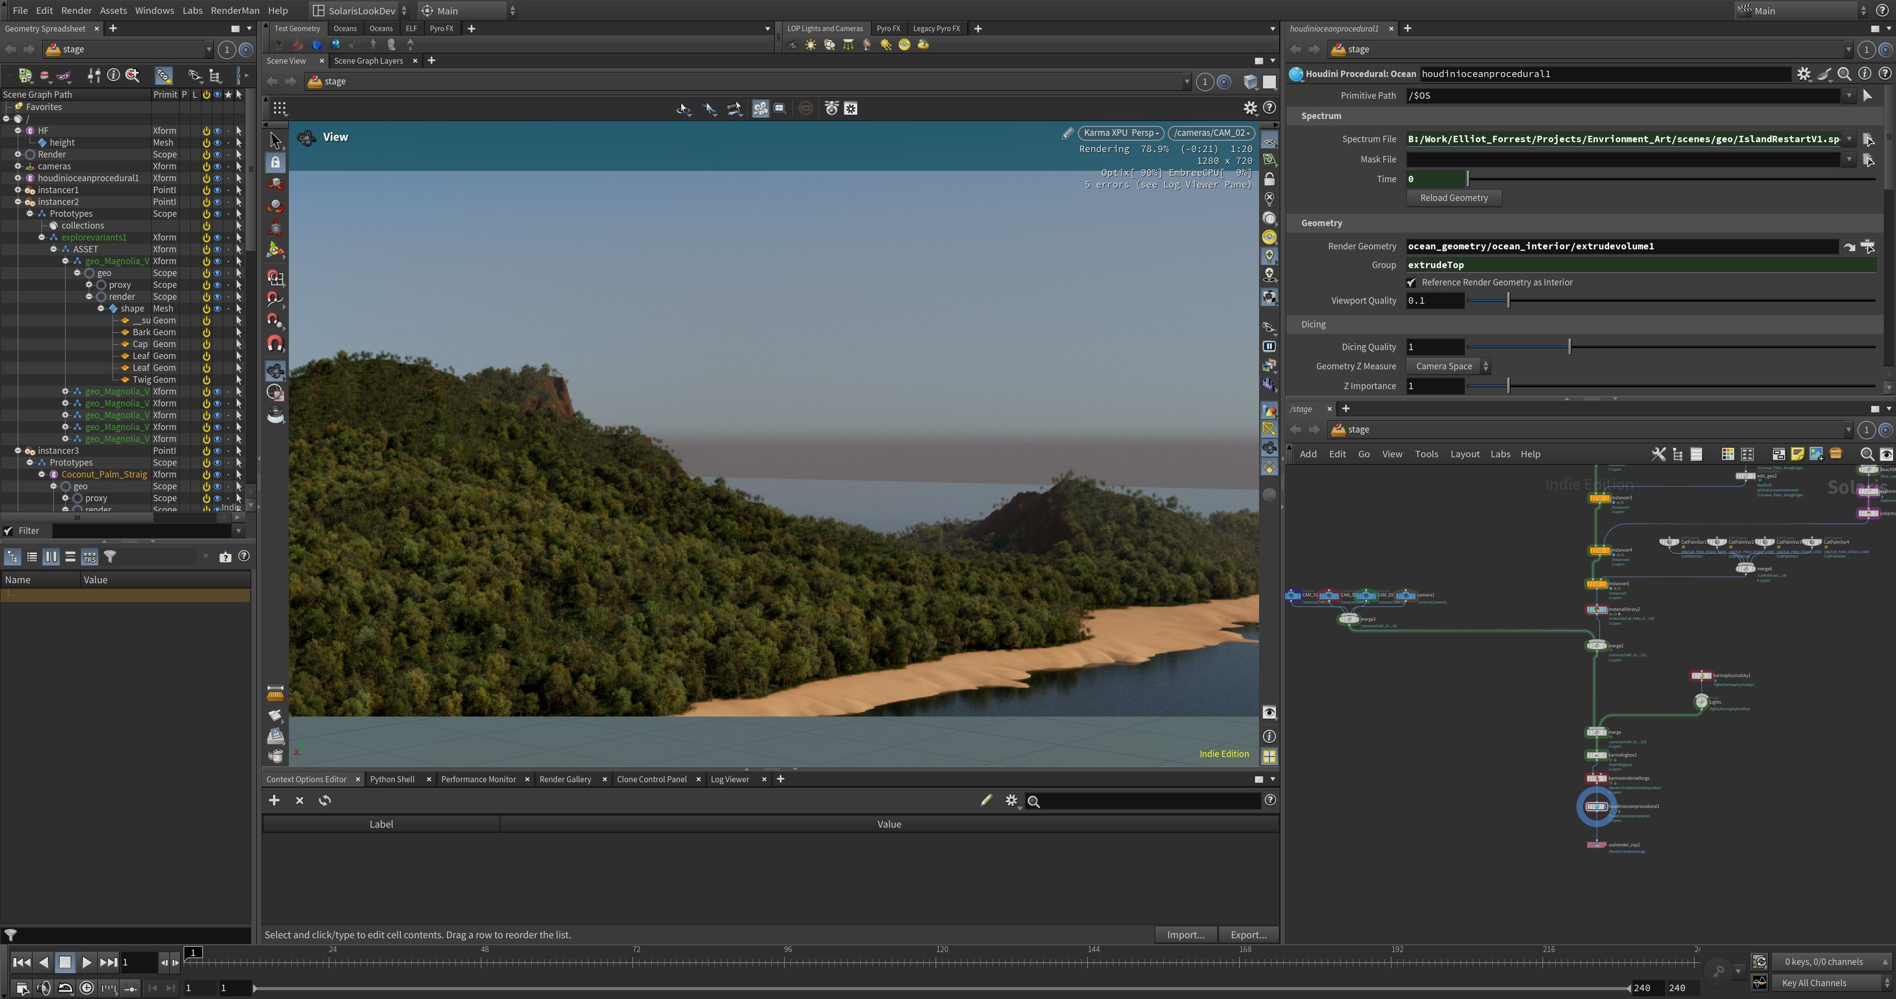Toggle visibility of the instancer1 prim

point(217,190)
